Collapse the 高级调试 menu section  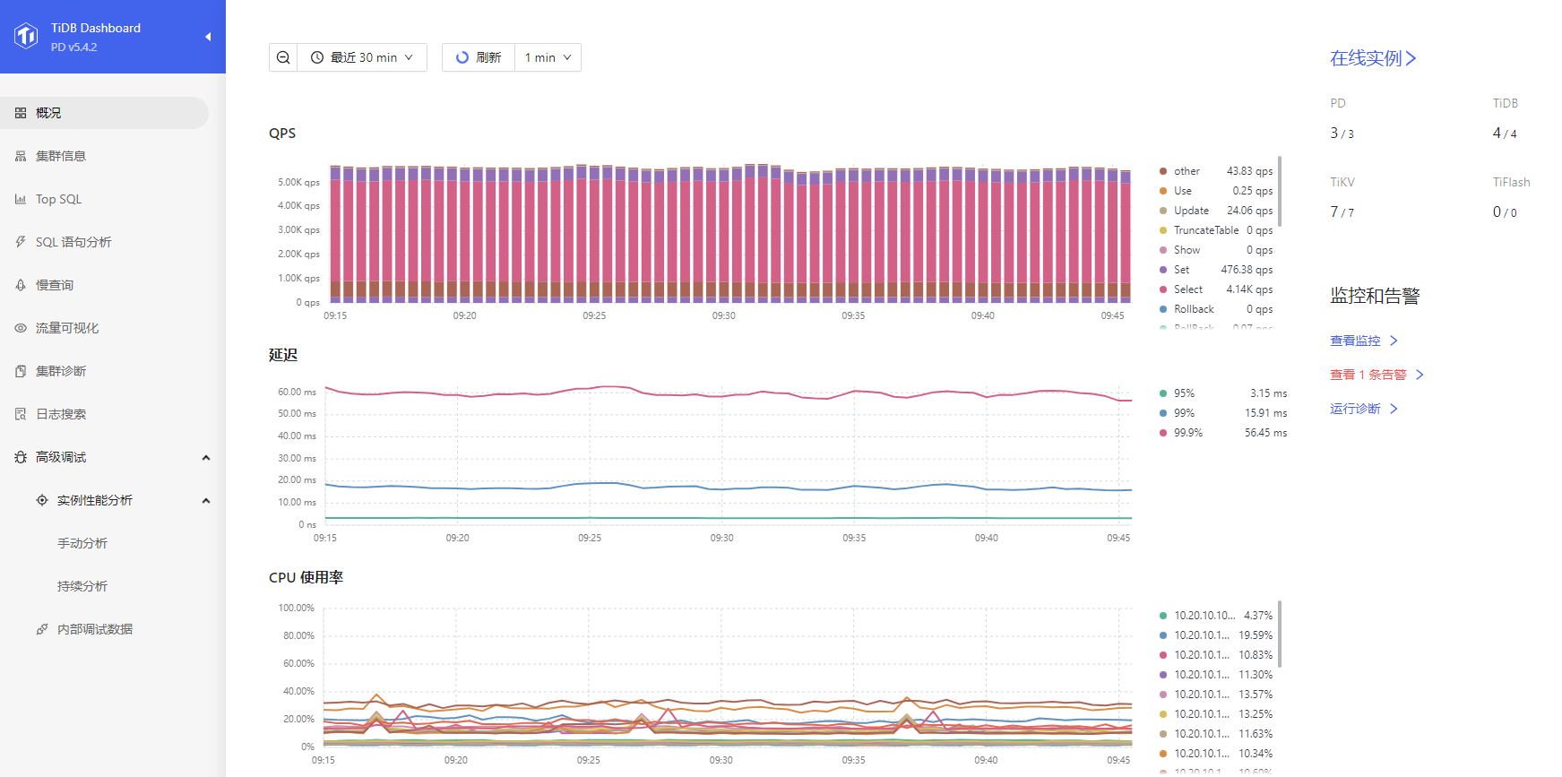pos(206,458)
